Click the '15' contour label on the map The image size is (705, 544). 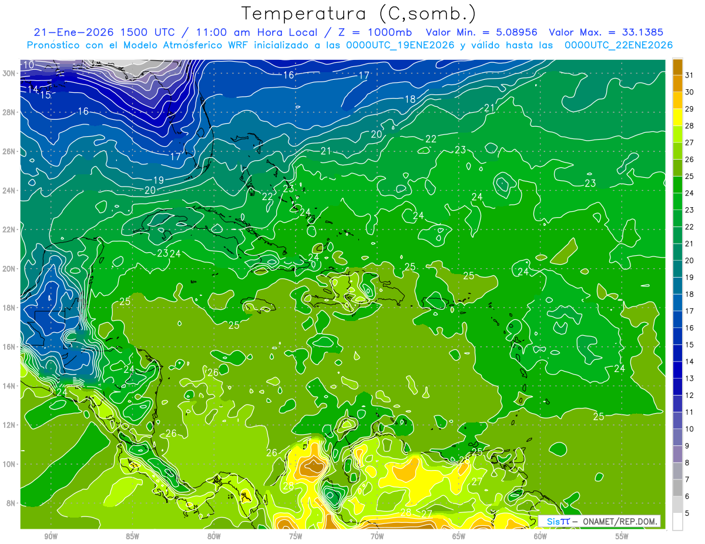pos(45,94)
